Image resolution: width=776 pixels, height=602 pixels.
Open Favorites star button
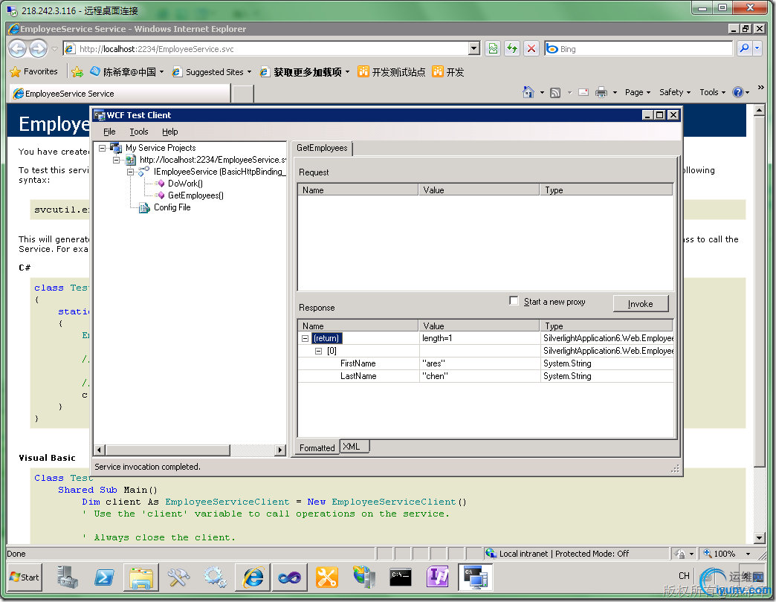coord(33,72)
